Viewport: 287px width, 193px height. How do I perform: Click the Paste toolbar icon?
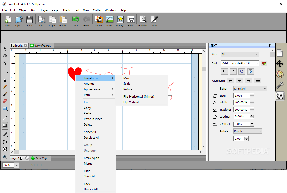click(x=63, y=21)
